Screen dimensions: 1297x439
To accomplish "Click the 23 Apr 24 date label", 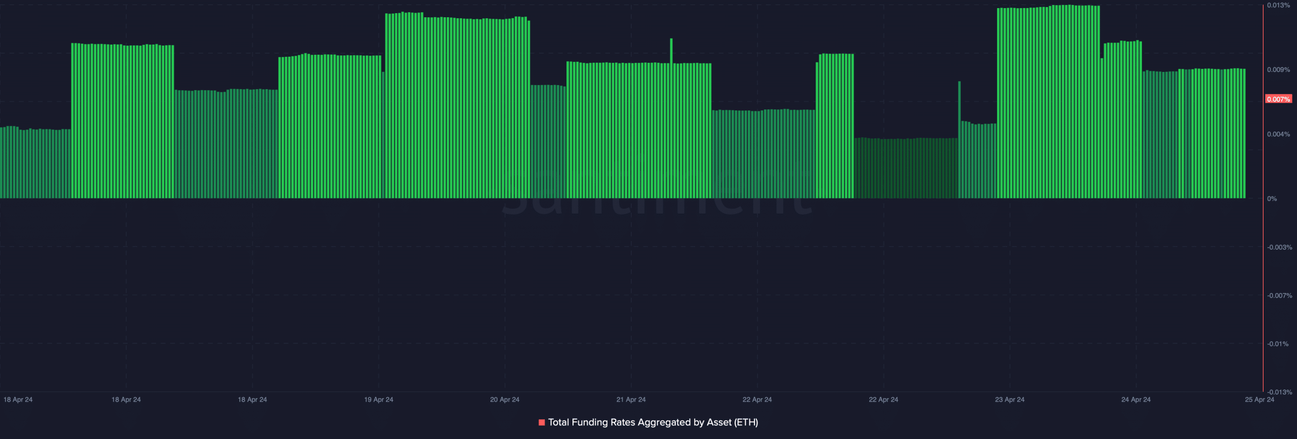I will (x=1009, y=400).
